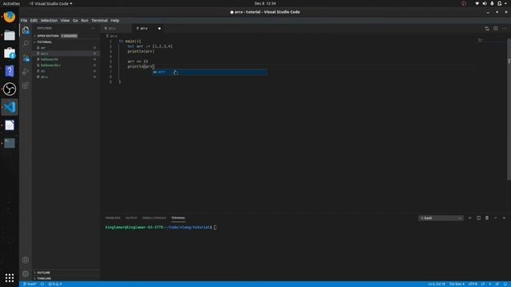The height and width of the screenshot is (287, 511).
Task: Click the errors and warnings status indicator
Action: 55,284
